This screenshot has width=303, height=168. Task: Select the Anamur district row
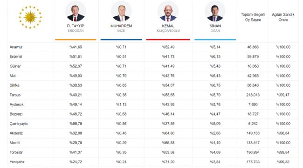153,47
